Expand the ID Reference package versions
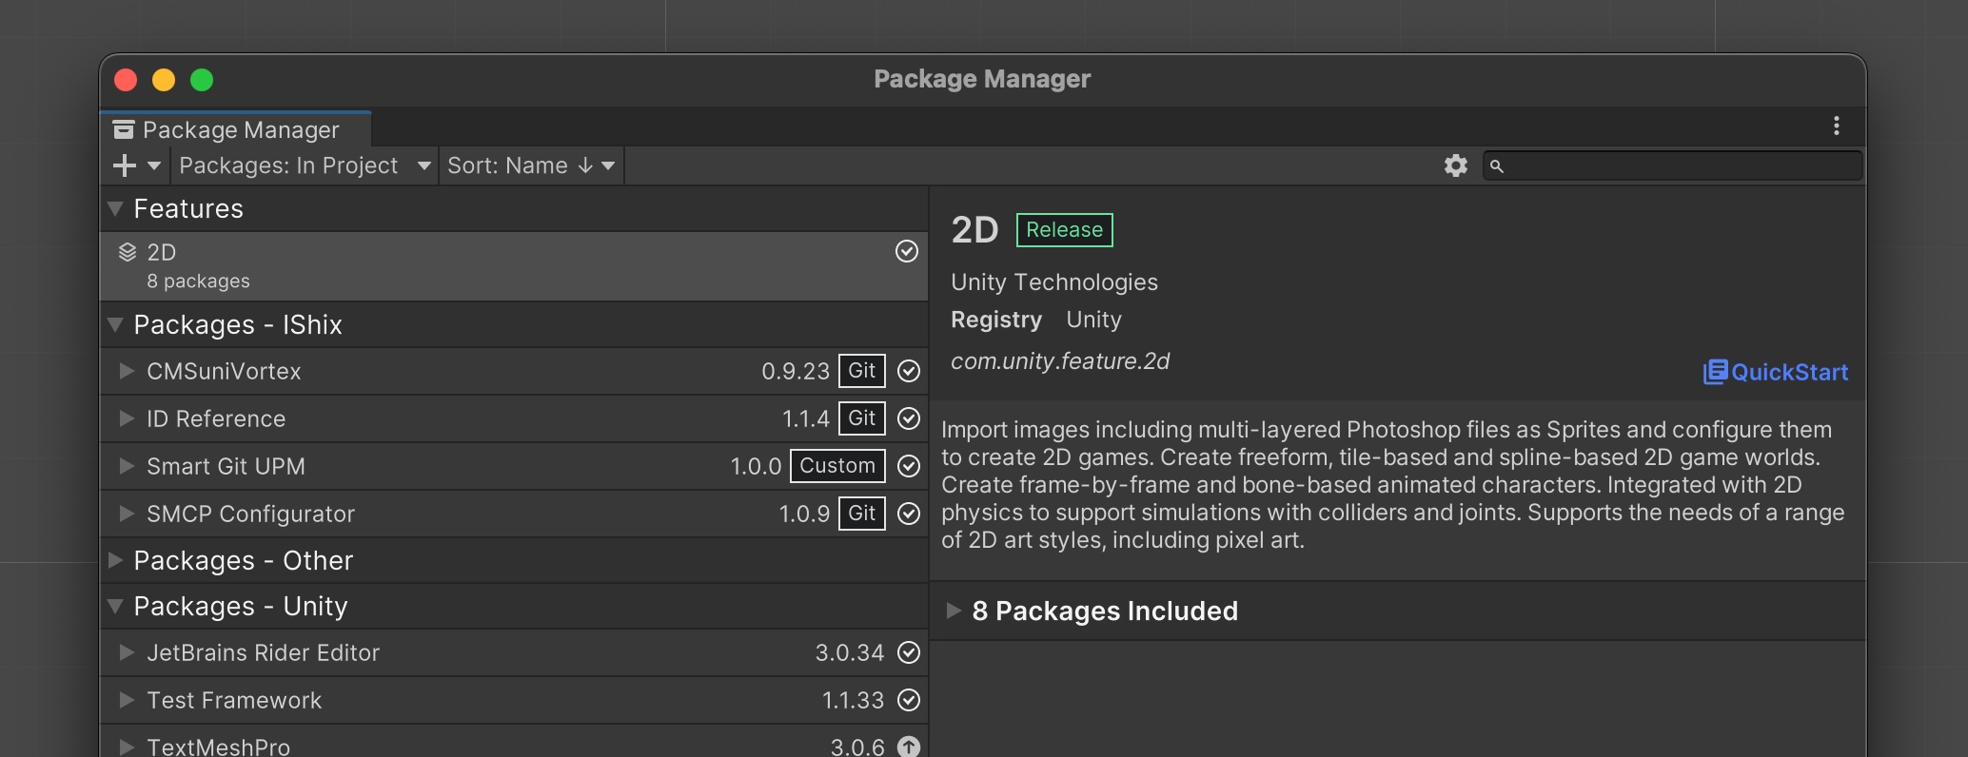This screenshot has height=757, width=1968. [126, 418]
